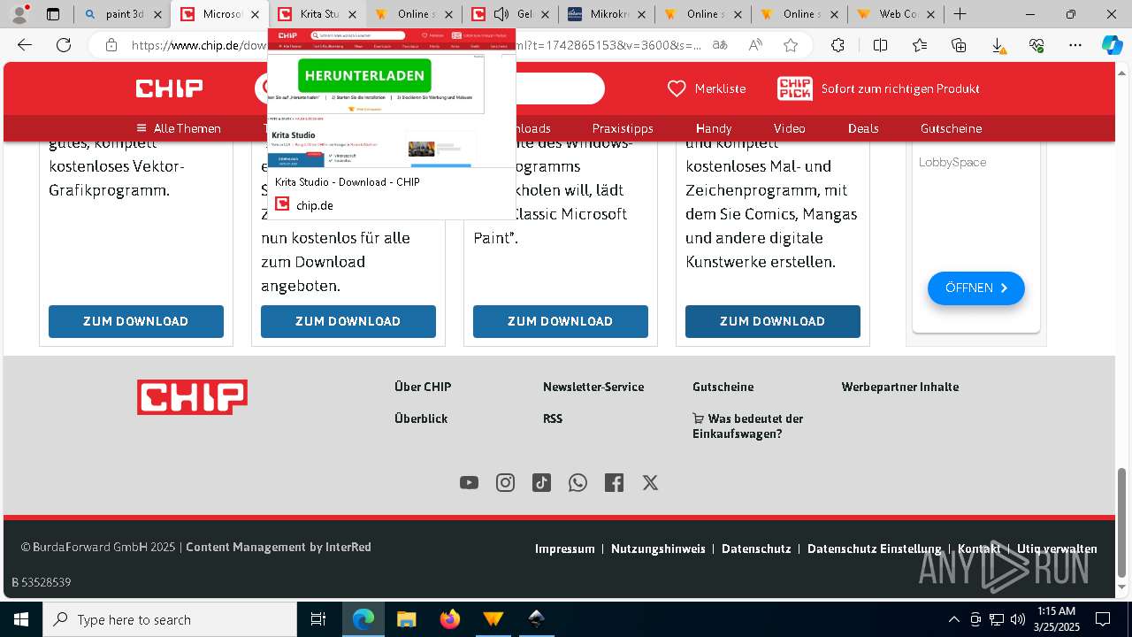Click the blue ÖFFNEN button
Image resolution: width=1132 pixels, height=637 pixels.
(976, 288)
